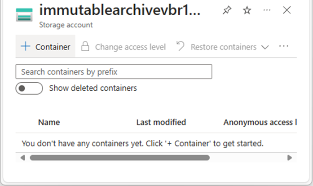Close the storage account blade
Screen dimensions: 313x186
[287, 10]
